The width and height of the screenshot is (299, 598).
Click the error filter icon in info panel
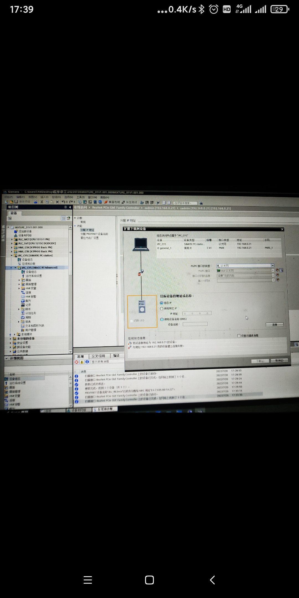pos(77,362)
